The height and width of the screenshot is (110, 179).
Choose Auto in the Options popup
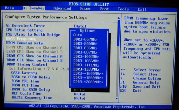pos(78,35)
